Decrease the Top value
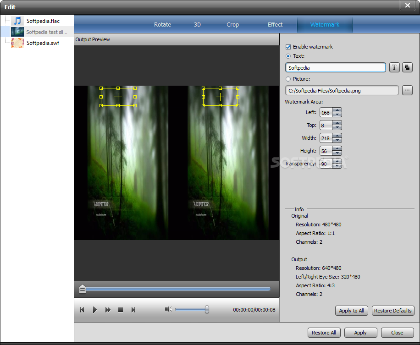 tap(337, 128)
